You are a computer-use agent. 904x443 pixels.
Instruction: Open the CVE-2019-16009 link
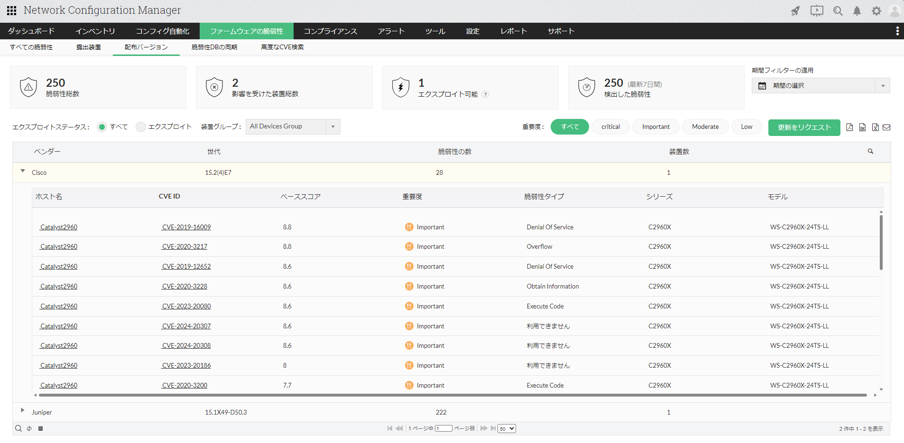[186, 227]
